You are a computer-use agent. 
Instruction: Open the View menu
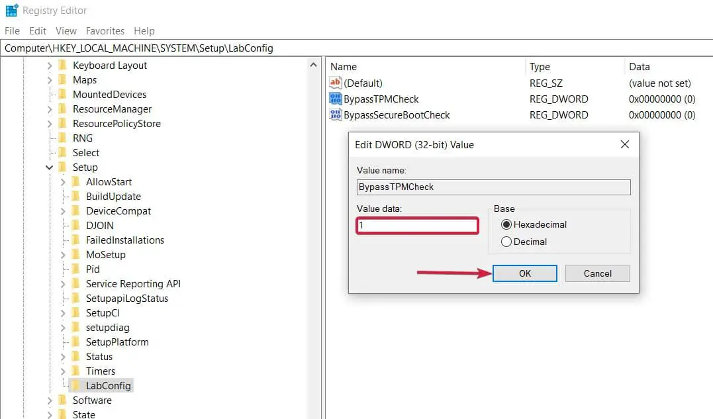click(x=66, y=30)
